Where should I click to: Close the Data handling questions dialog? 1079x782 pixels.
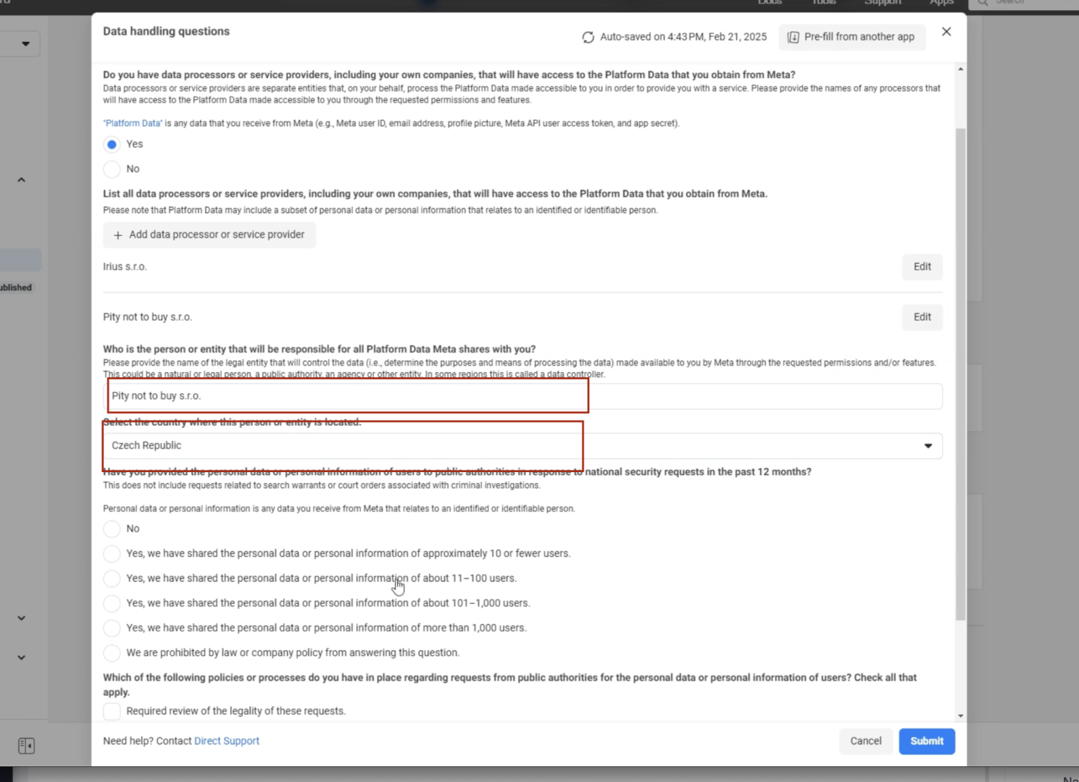coord(946,32)
